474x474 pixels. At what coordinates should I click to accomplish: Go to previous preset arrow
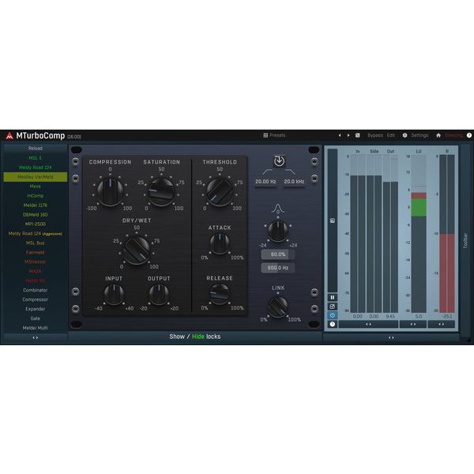pos(340,135)
